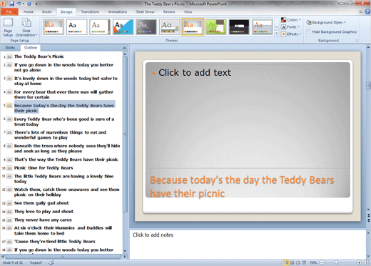Open the File menu button
Viewport: 371px width, 266px height.
[9, 11]
